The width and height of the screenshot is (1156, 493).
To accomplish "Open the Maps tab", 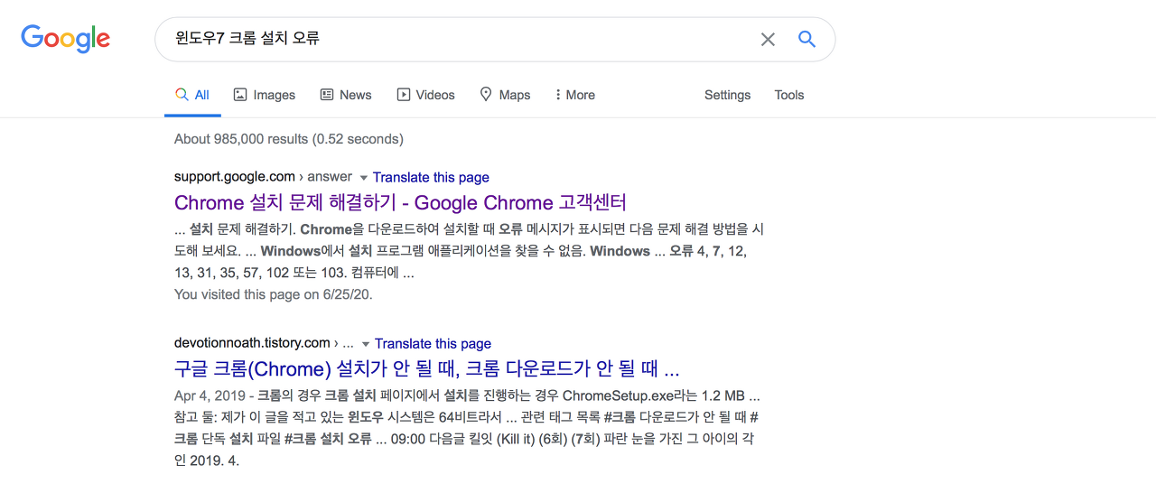I will coord(505,95).
